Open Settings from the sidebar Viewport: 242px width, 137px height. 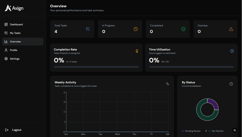pos(15,59)
